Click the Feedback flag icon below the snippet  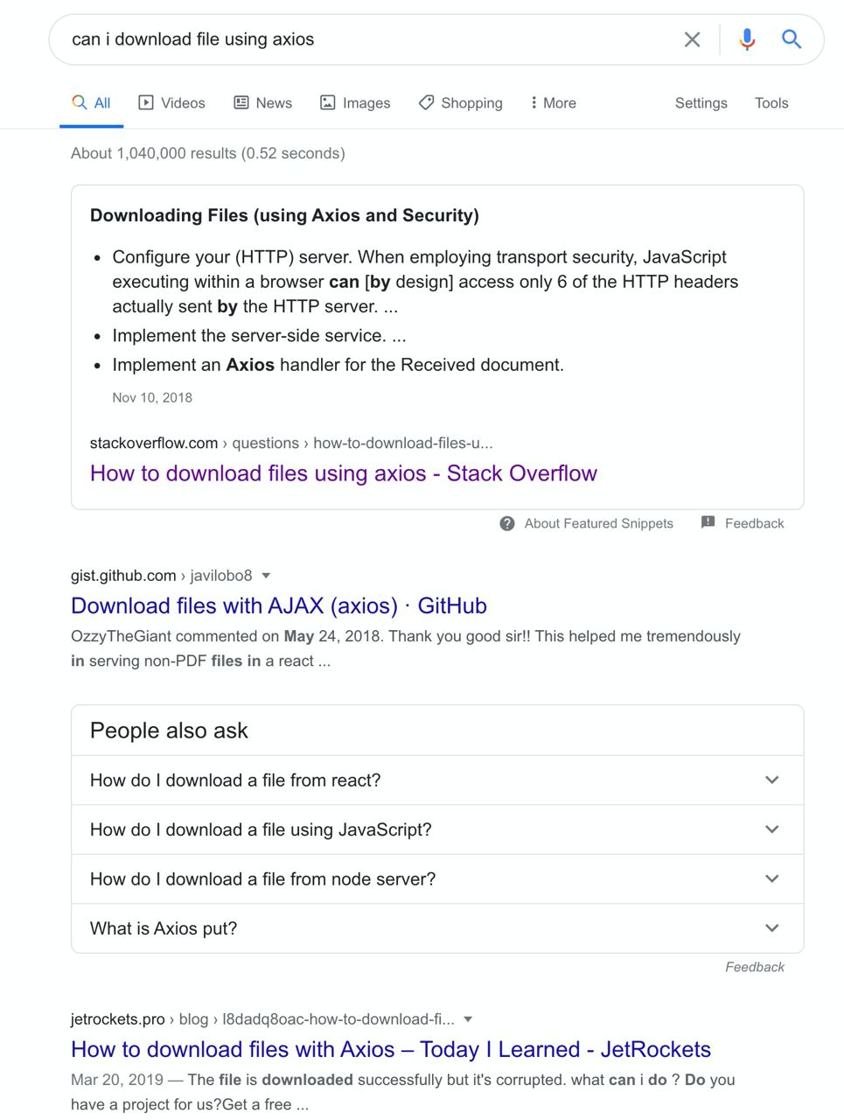click(708, 522)
